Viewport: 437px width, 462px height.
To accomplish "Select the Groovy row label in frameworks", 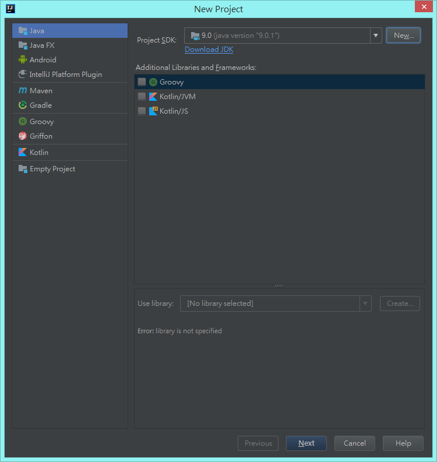I will click(x=171, y=82).
